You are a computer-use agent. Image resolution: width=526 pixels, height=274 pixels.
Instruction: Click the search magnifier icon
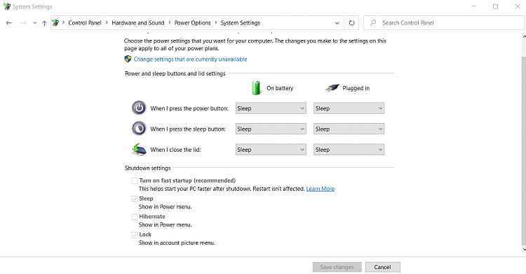click(373, 23)
